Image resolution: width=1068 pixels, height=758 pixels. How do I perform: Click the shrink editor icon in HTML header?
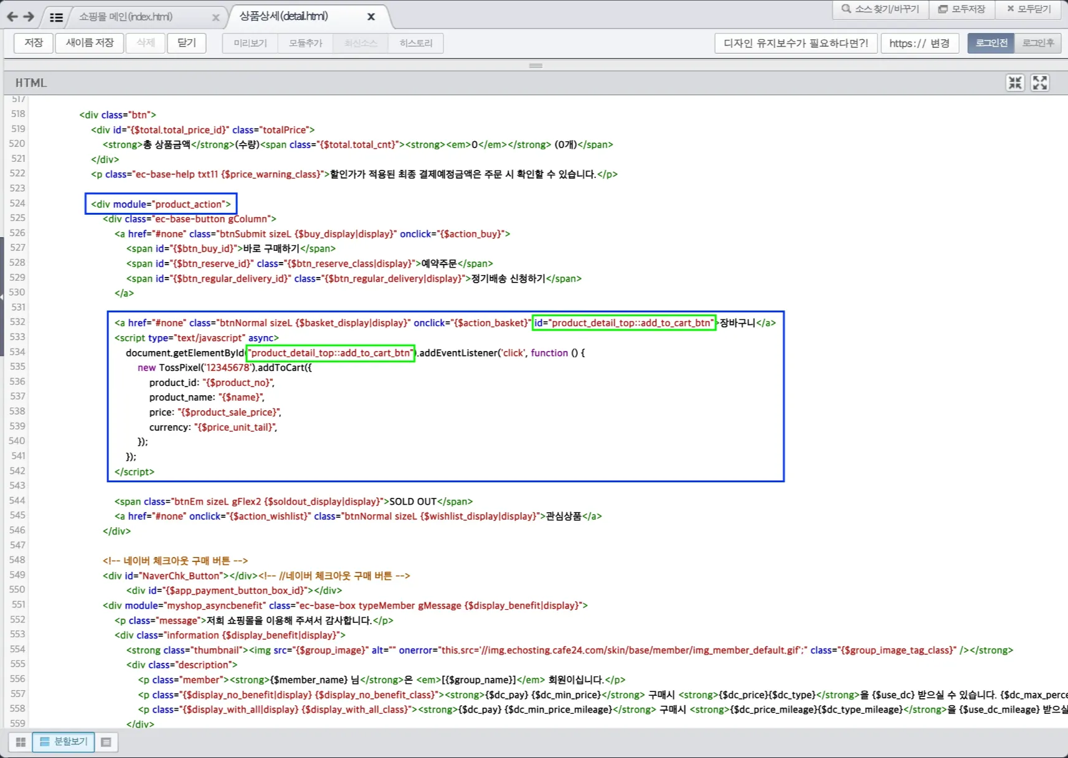pos(1015,83)
